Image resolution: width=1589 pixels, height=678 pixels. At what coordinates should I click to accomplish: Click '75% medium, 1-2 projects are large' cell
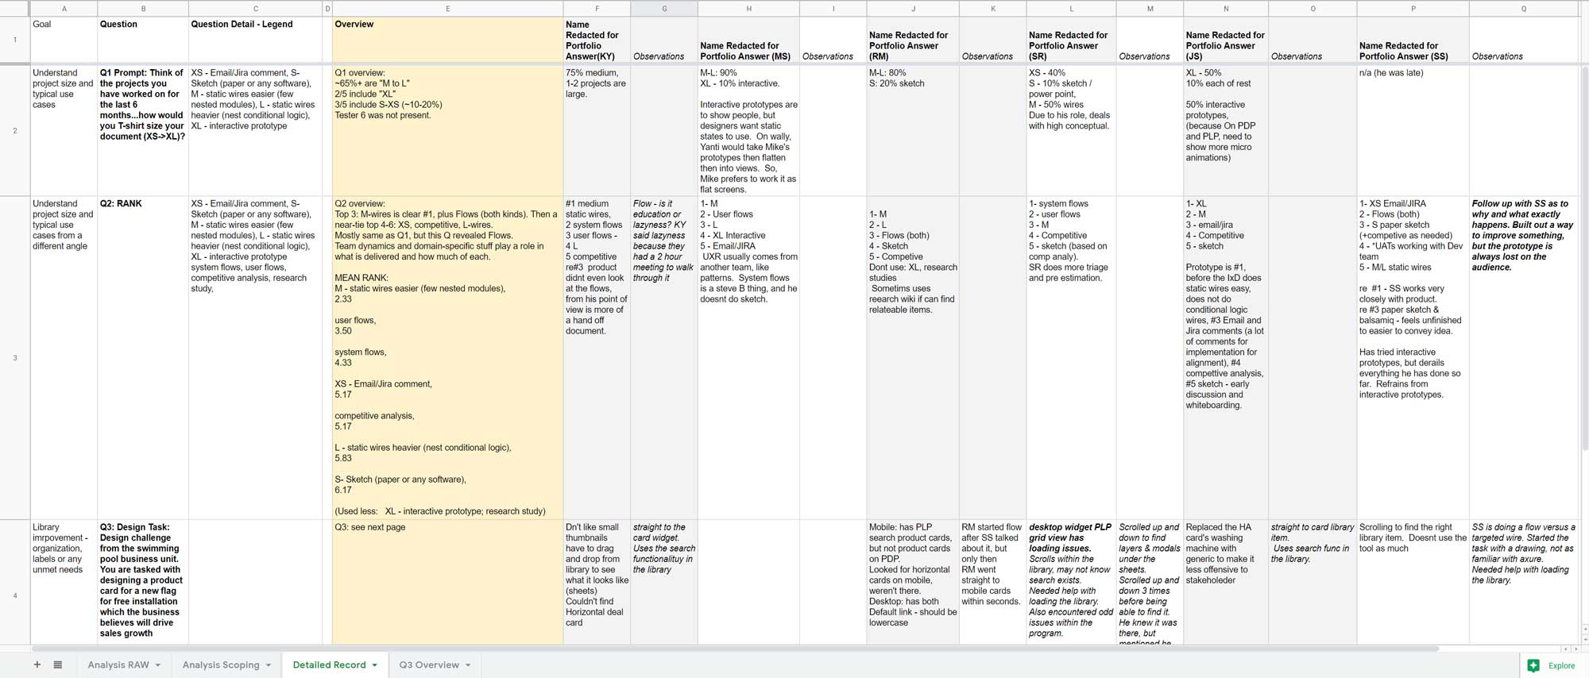(597, 130)
